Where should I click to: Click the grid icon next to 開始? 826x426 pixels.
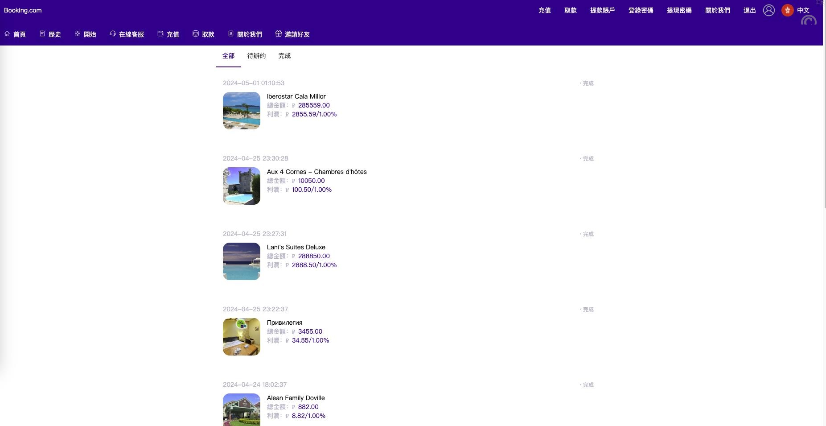78,34
